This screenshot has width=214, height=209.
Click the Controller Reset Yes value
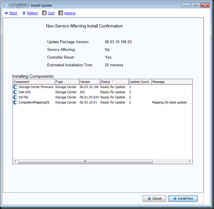pos(108,57)
